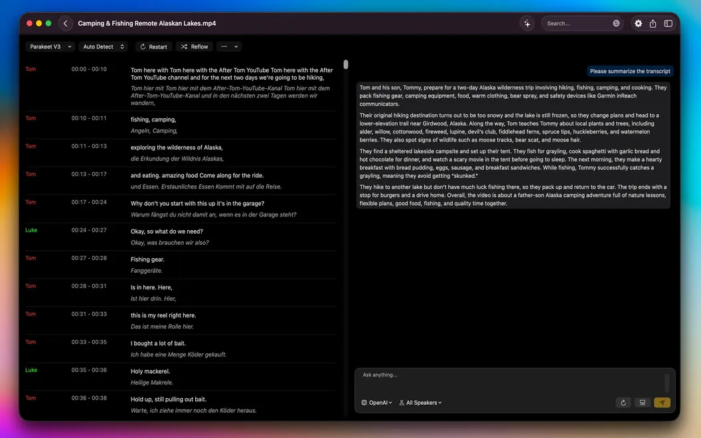The width and height of the screenshot is (701, 438).
Task: Reflow the transcript segments
Action: click(x=195, y=46)
